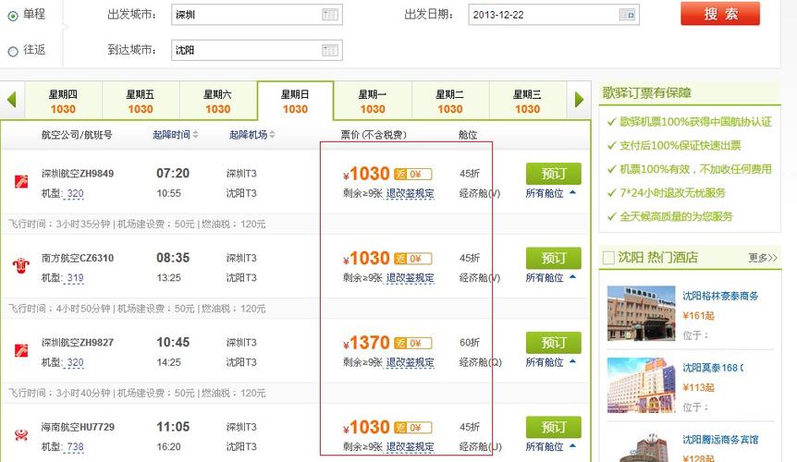The width and height of the screenshot is (797, 462).
Task: Select the 往返 round-trip radio button
Action: (13, 51)
